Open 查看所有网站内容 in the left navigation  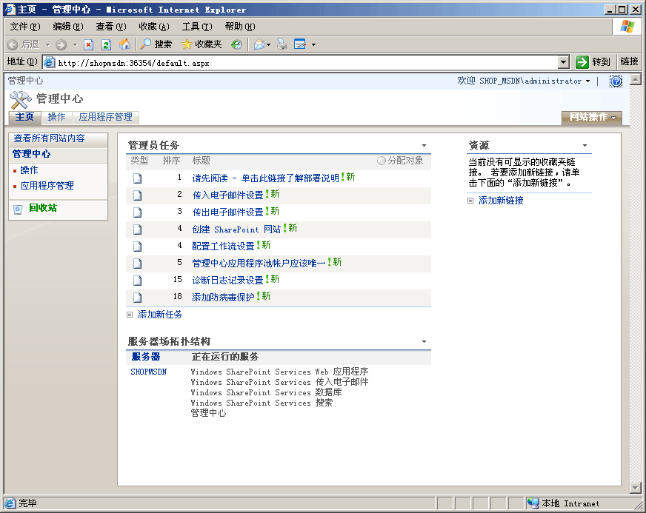pos(49,138)
